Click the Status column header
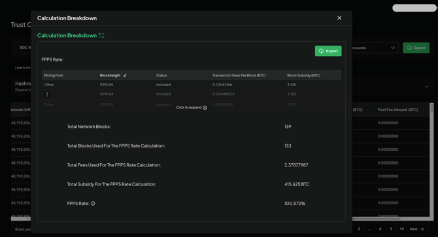Viewport: 438px width, 237px height. point(161,75)
